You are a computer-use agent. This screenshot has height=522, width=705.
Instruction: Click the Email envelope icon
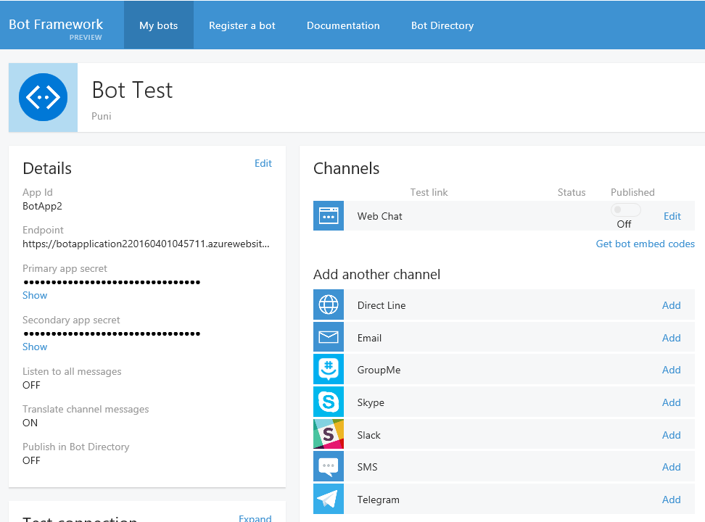pos(329,337)
